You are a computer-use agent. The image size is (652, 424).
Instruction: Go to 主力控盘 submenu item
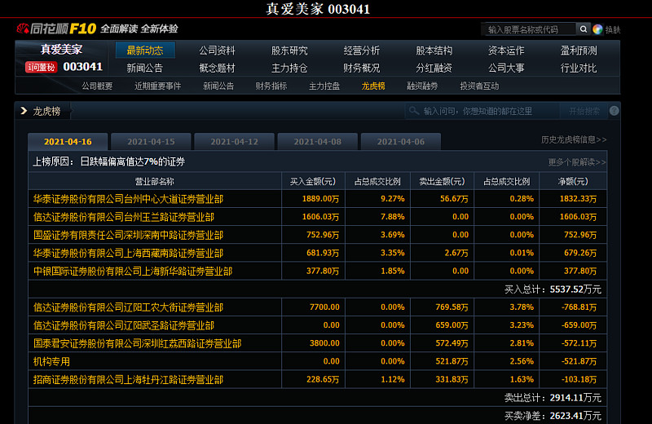coord(324,86)
